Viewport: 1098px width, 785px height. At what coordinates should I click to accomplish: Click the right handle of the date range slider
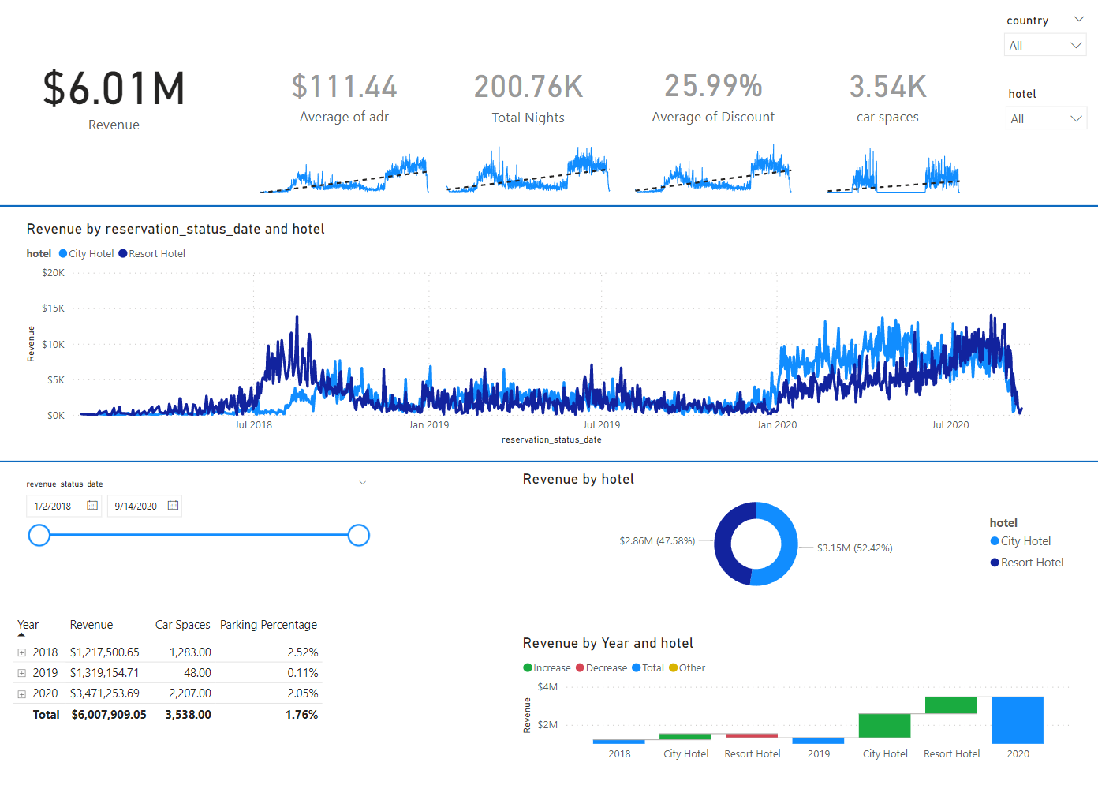tap(359, 535)
